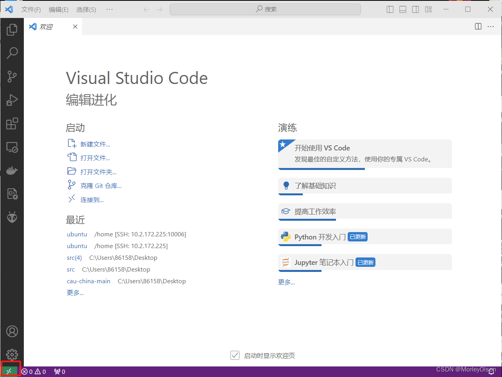502x377 pixels.
Task: Click the 搜索 command center box
Action: 265,9
